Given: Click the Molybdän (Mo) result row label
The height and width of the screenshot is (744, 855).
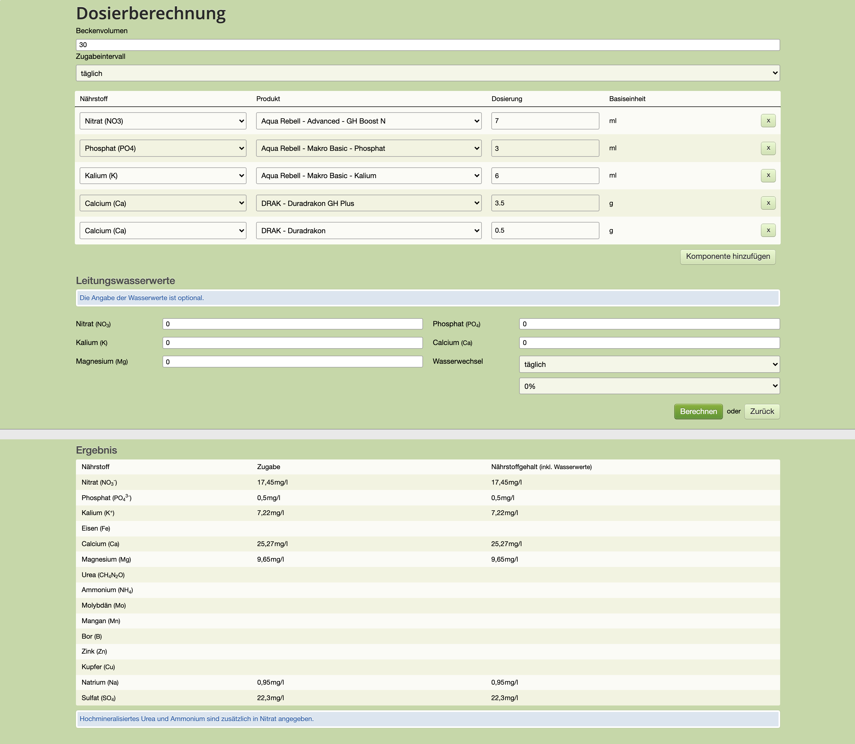Looking at the screenshot, I should point(104,605).
